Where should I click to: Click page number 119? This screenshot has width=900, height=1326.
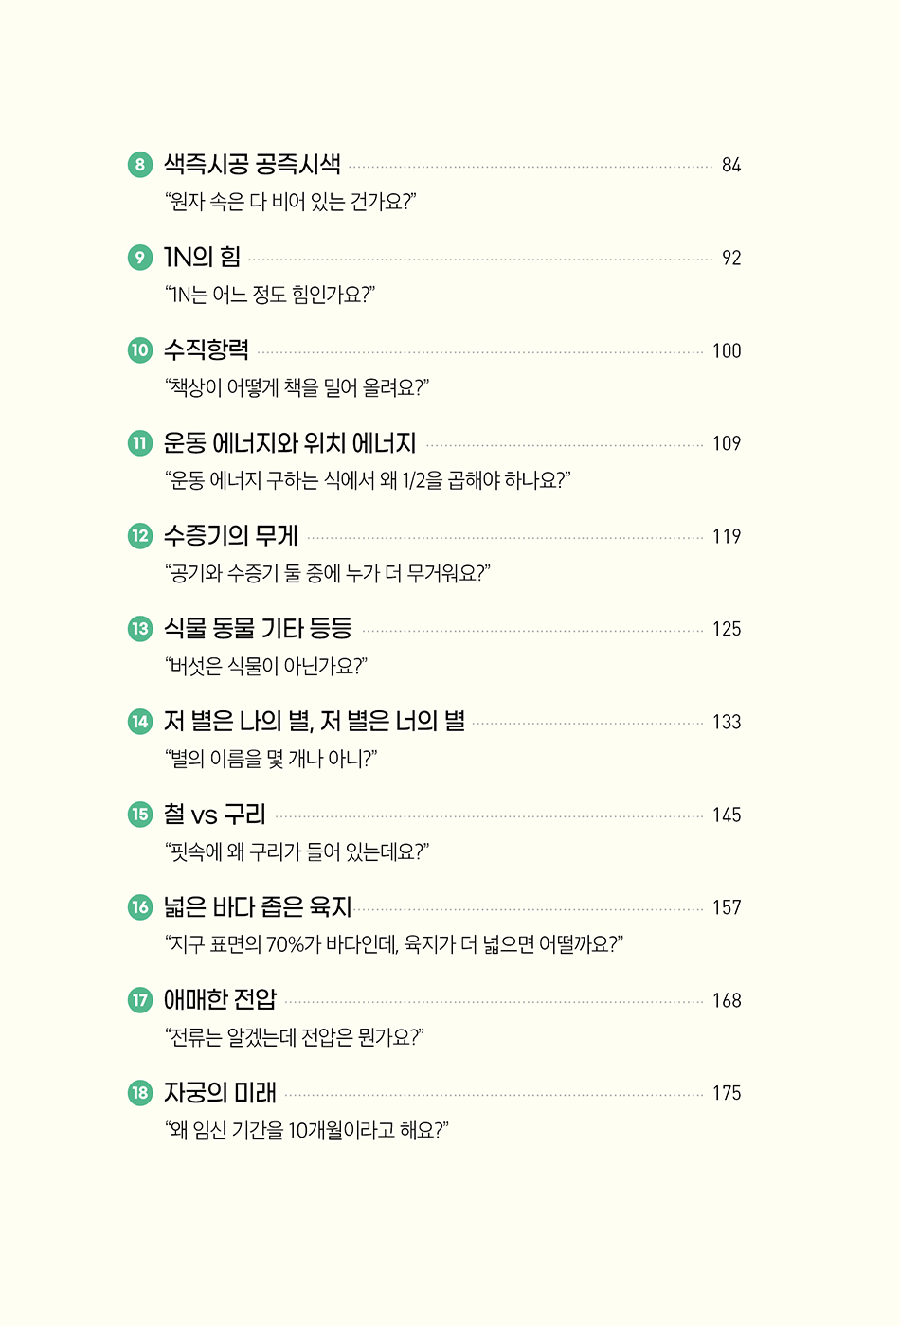(727, 537)
